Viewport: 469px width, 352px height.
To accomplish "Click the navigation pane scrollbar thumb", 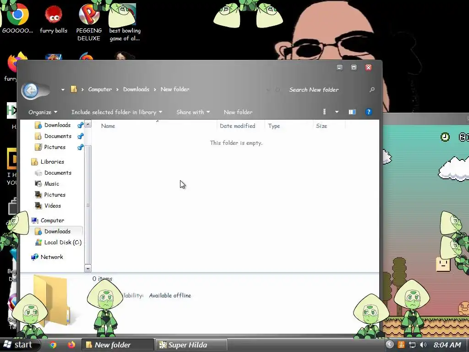I will pyautogui.click(x=87, y=205).
